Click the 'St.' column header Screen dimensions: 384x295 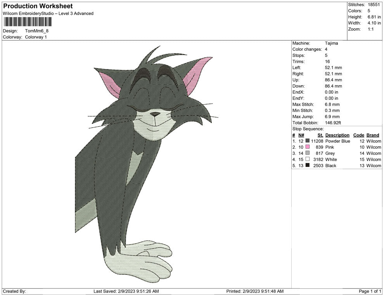(x=320, y=135)
